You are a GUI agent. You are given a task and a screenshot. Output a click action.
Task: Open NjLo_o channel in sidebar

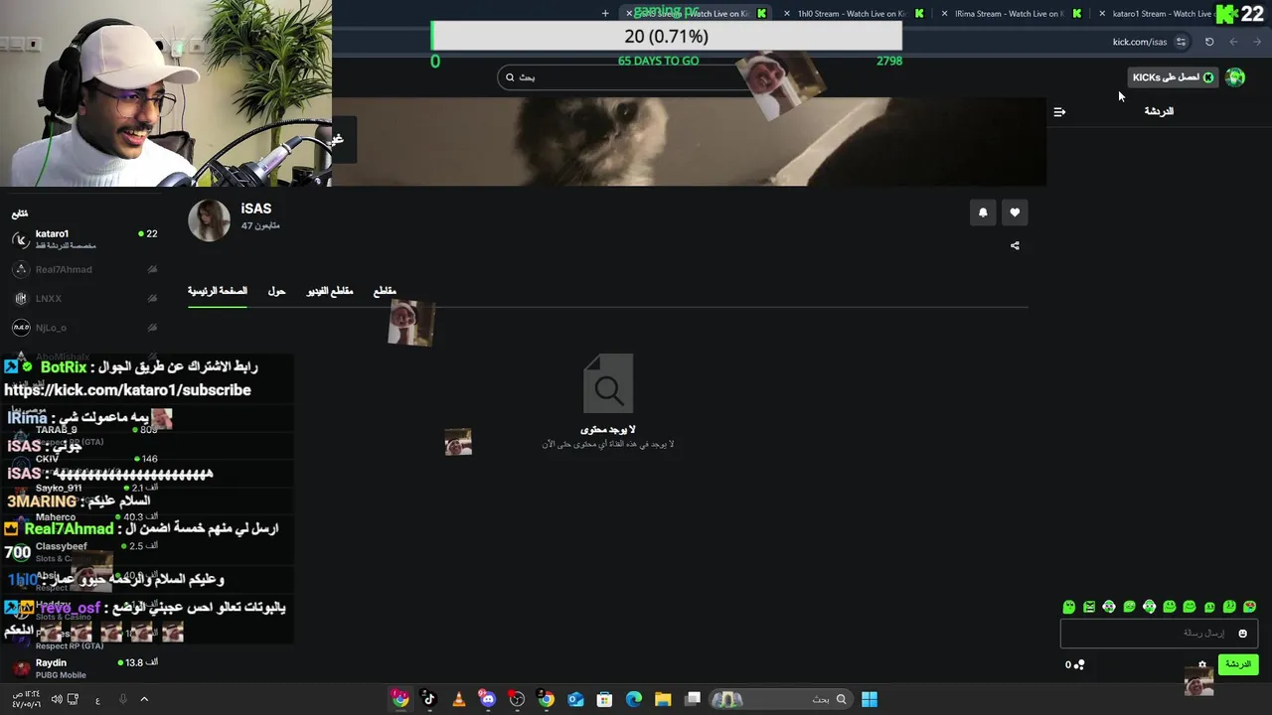point(84,328)
